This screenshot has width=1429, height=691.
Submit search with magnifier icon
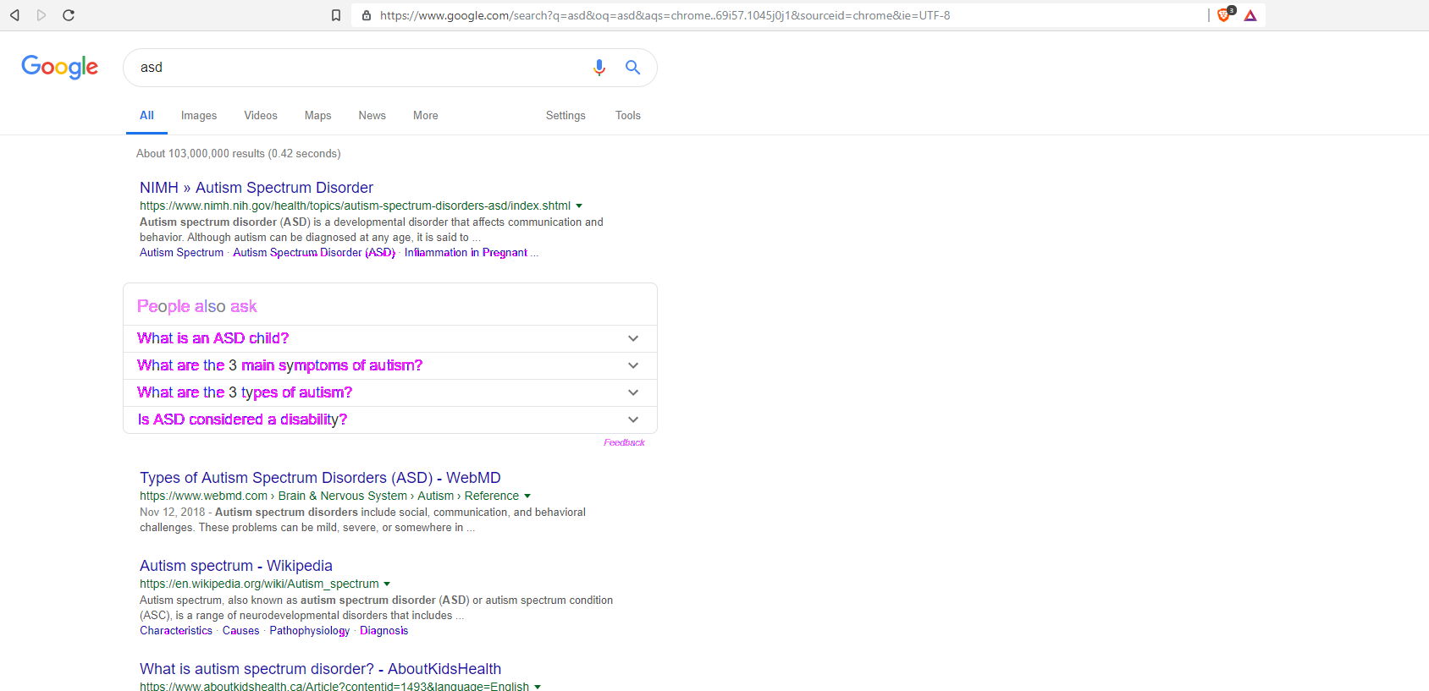632,68
